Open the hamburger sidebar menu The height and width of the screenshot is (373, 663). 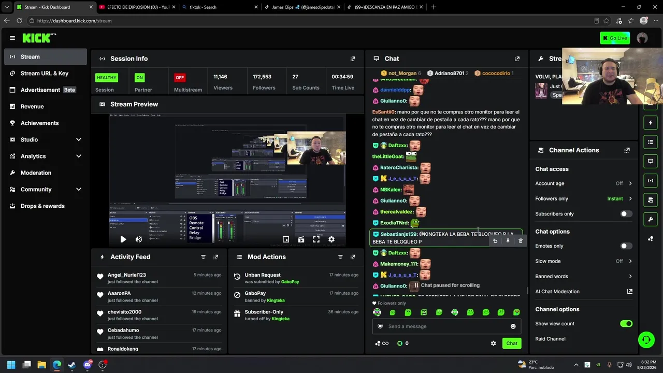[x=12, y=38]
